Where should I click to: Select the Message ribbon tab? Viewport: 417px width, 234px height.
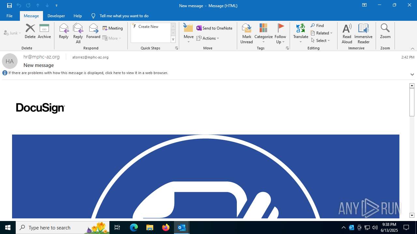coord(31,16)
